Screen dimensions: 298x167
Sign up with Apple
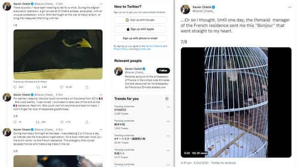[x=140, y=29]
